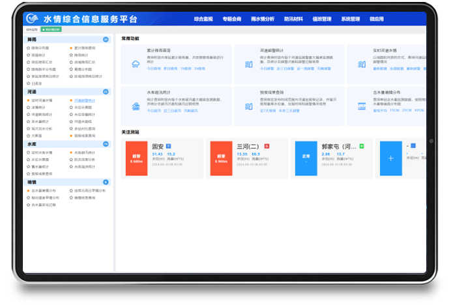Image resolution: width=453 pixels, height=305 pixels.
Task: Click the 预报成果查询 card icon
Action: click(248, 106)
